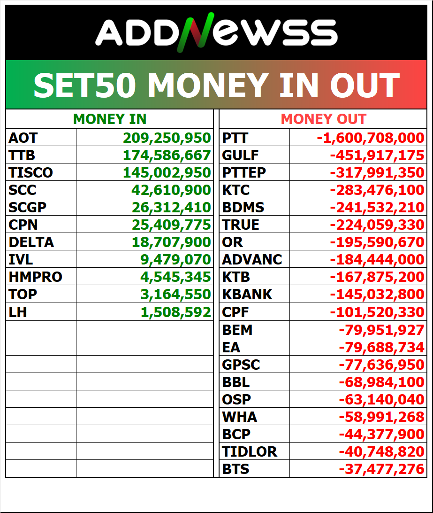Click the PTT stock symbol
The width and height of the screenshot is (433, 513).
[235, 138]
